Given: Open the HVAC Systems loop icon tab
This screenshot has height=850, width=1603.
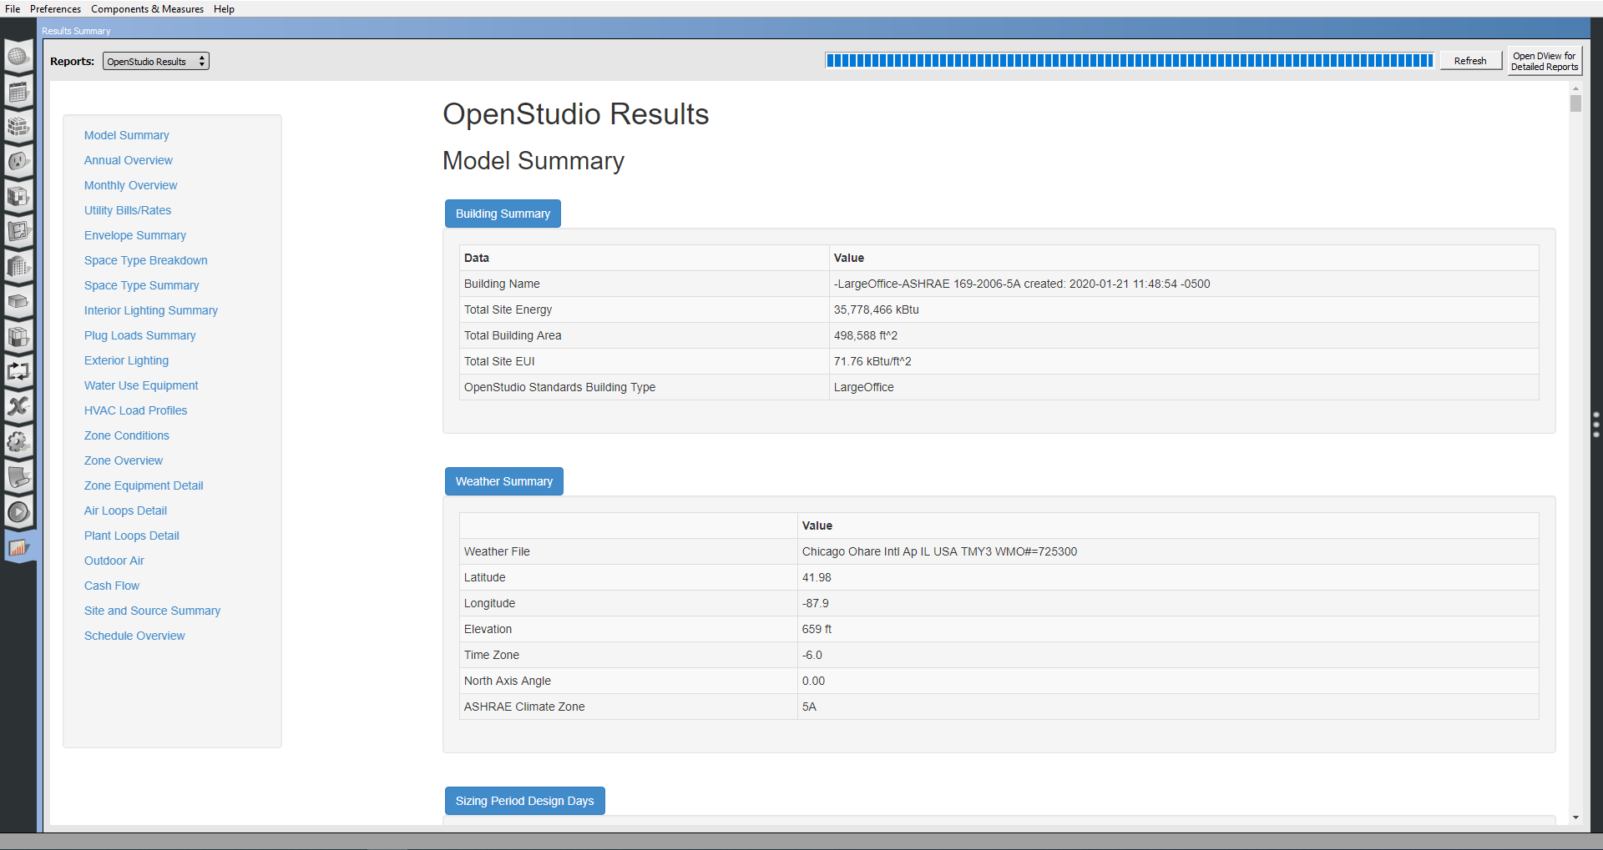Looking at the screenshot, I should [19, 372].
